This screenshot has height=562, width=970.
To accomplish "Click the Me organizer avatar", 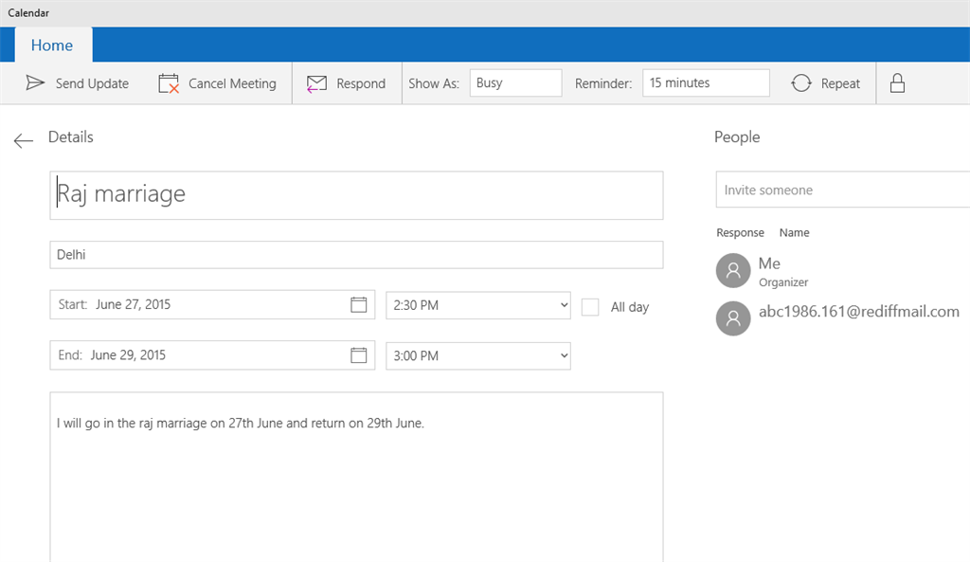I will click(x=732, y=270).
